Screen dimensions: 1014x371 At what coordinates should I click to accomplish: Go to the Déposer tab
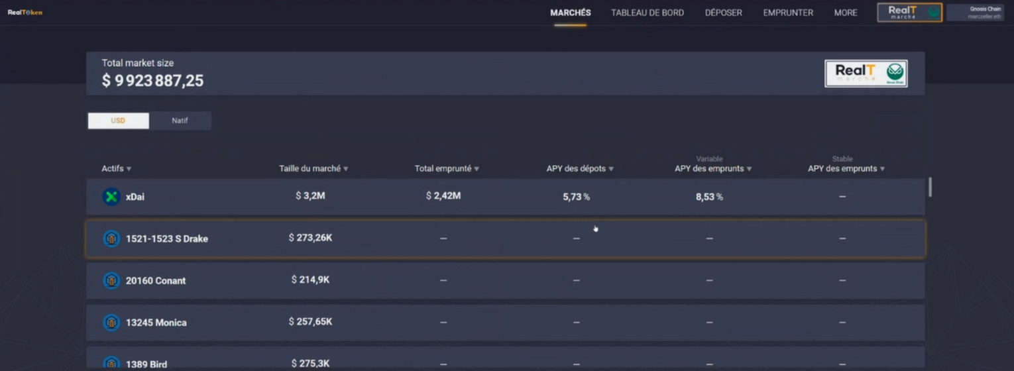723,13
